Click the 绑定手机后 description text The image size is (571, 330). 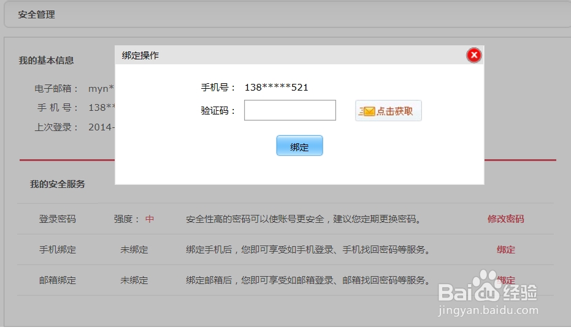pos(308,250)
